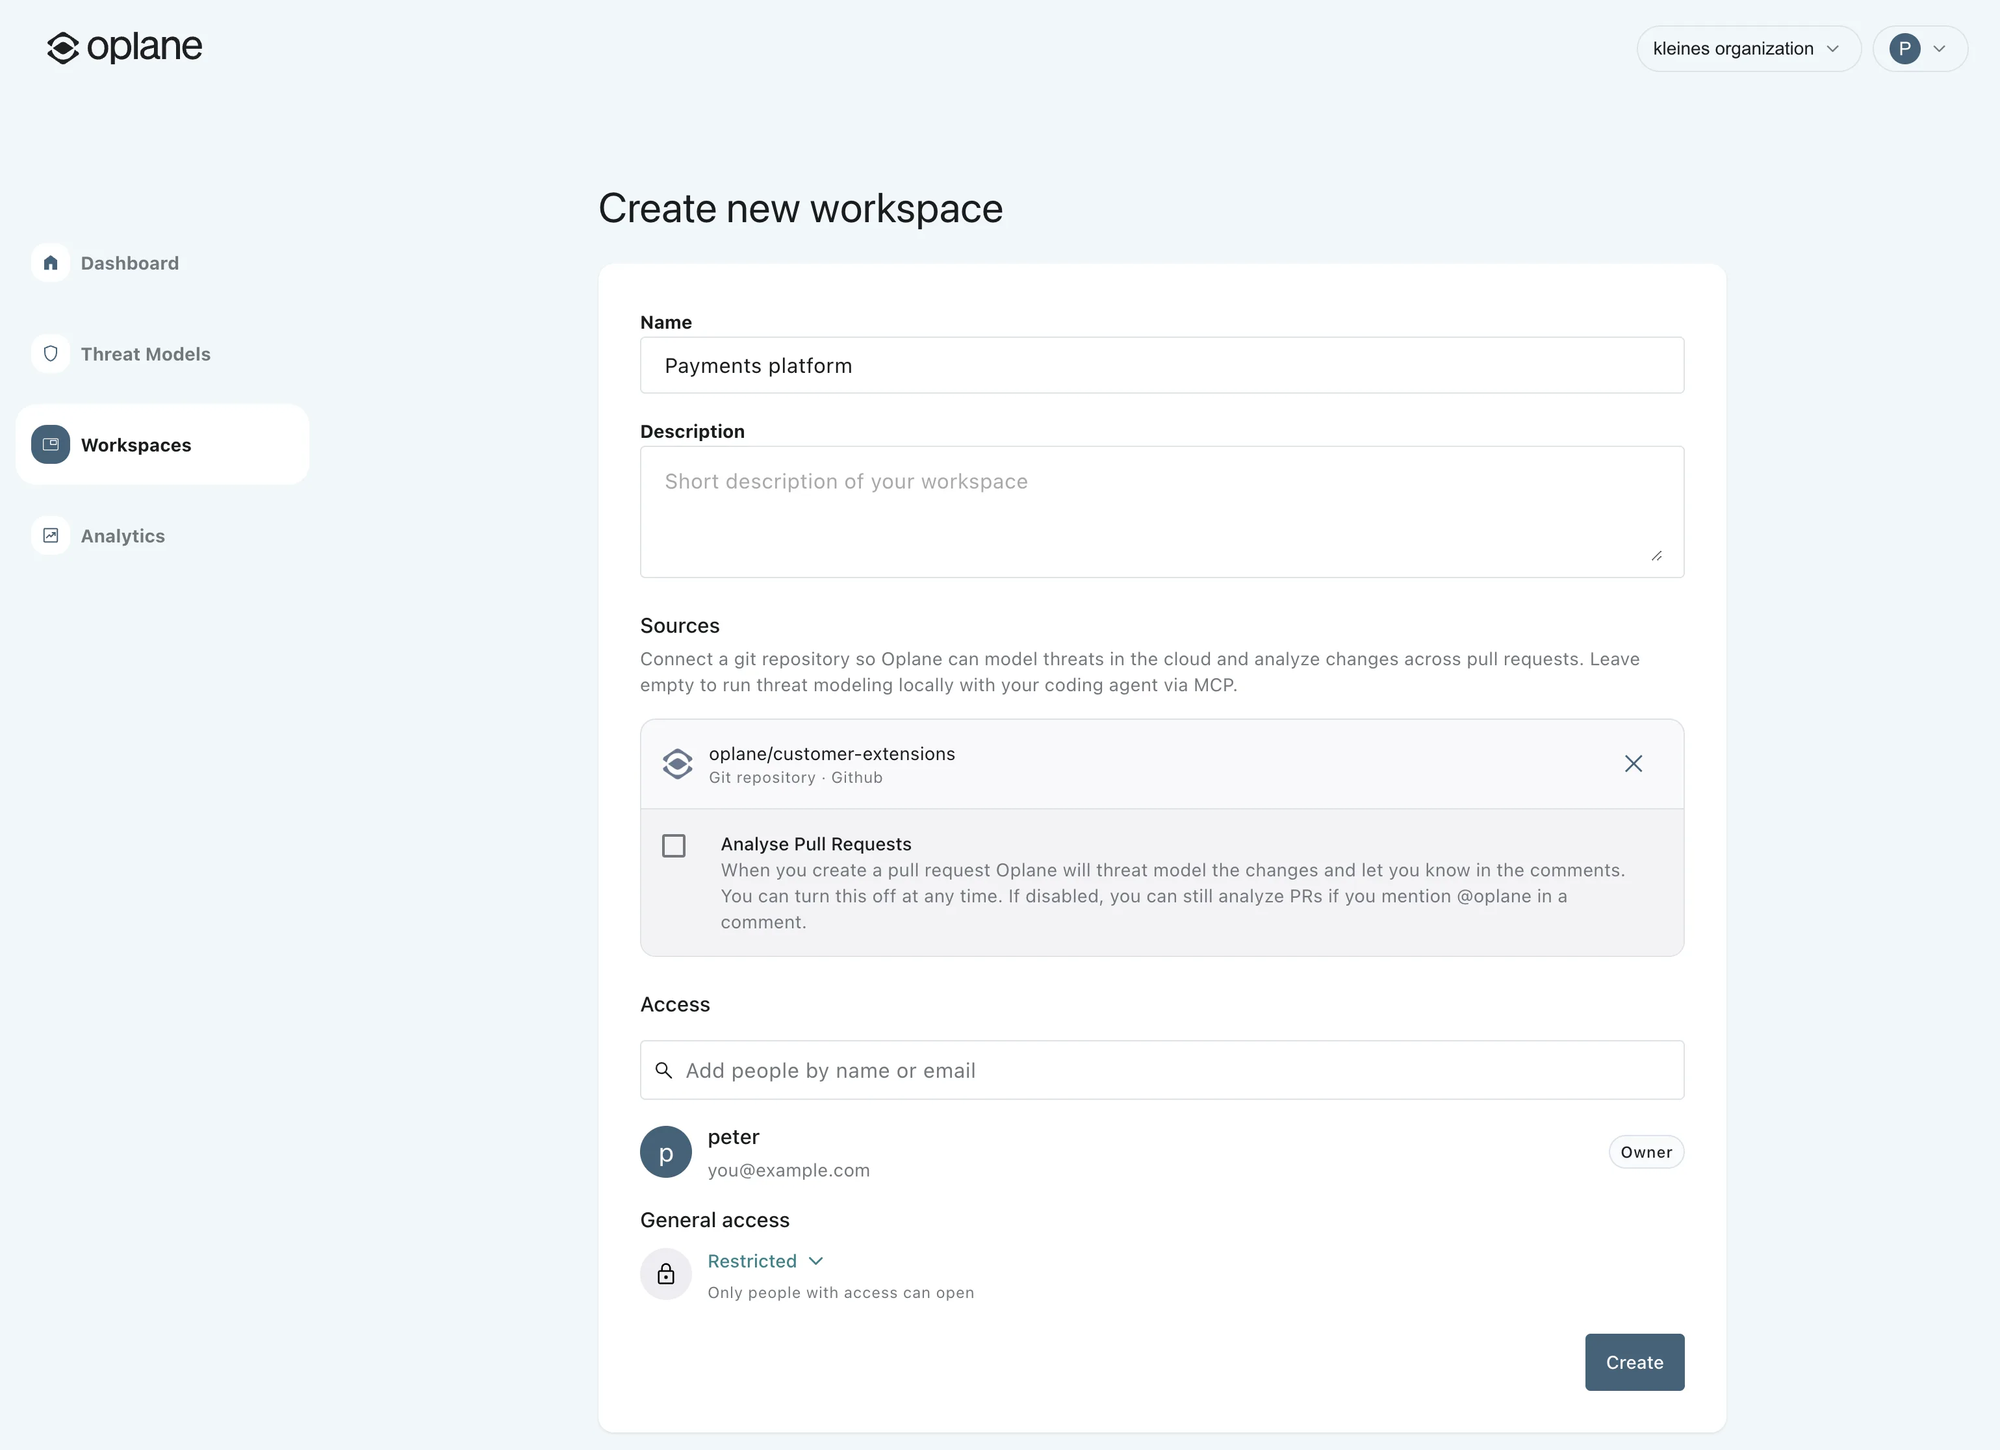
Task: Click the Git repository · Github label
Action: click(x=795, y=778)
